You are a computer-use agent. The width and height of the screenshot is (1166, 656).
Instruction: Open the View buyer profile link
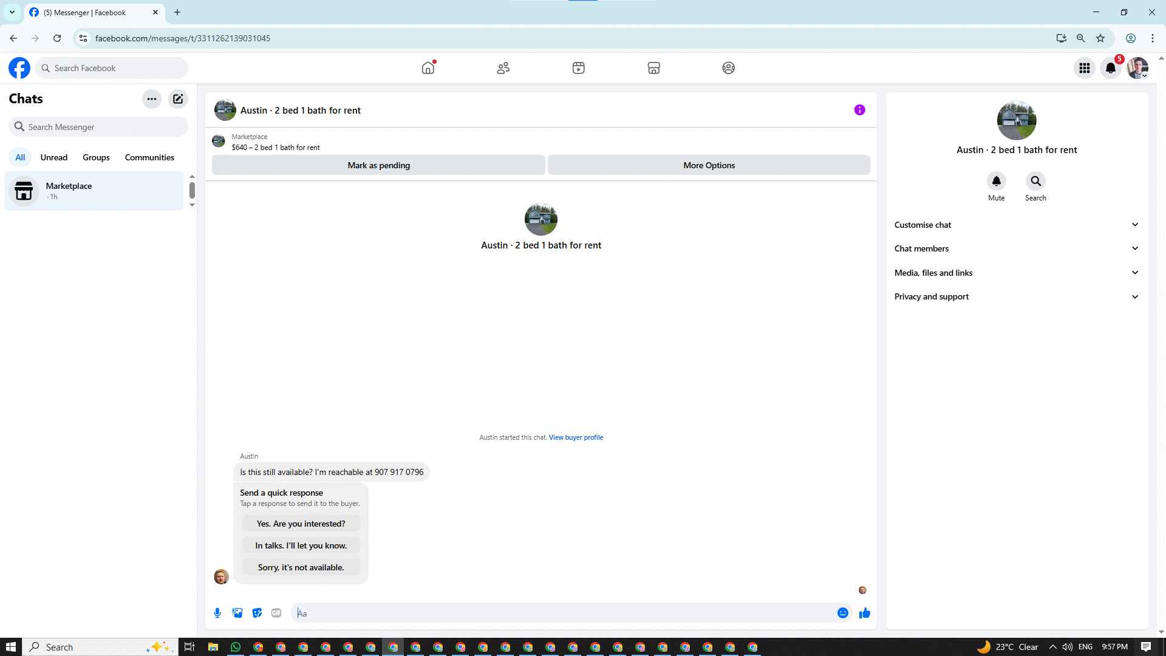[576, 437]
